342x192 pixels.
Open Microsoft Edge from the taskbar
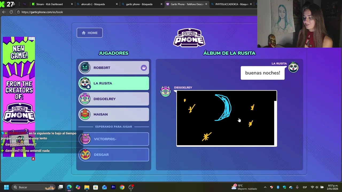point(69,187)
